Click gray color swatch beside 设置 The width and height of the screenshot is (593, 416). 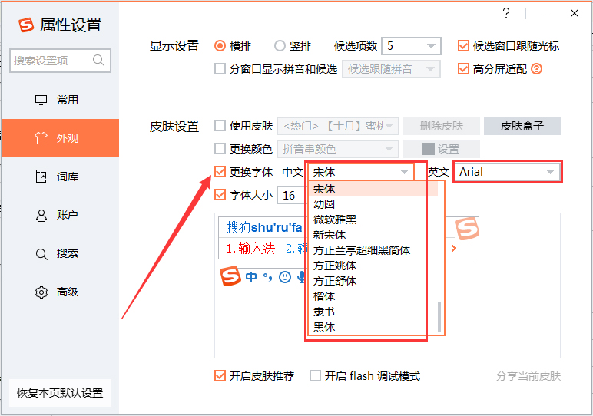428,149
